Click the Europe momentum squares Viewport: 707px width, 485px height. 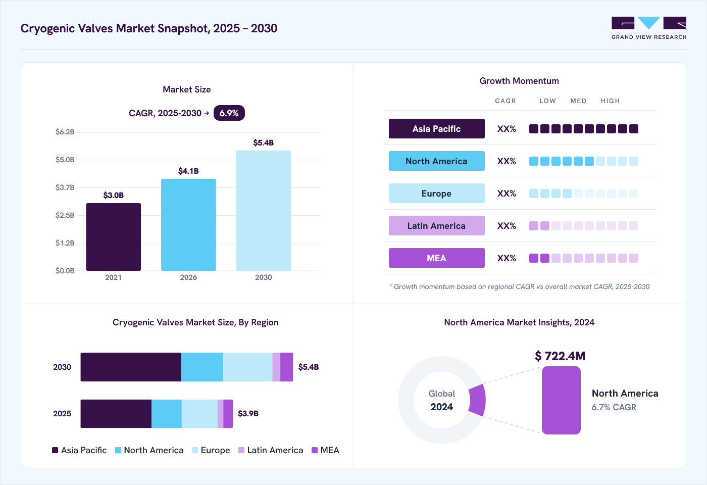(x=584, y=193)
